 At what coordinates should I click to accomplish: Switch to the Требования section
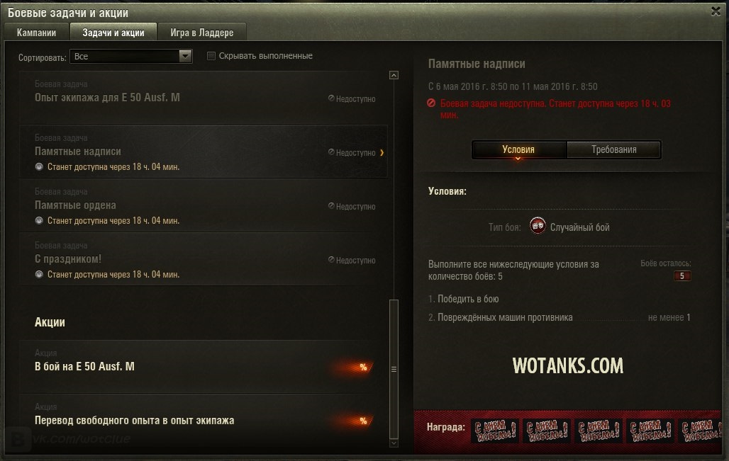click(x=613, y=149)
